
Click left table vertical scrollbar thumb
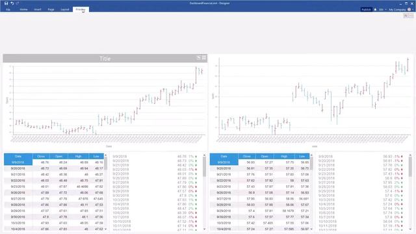click(105, 163)
